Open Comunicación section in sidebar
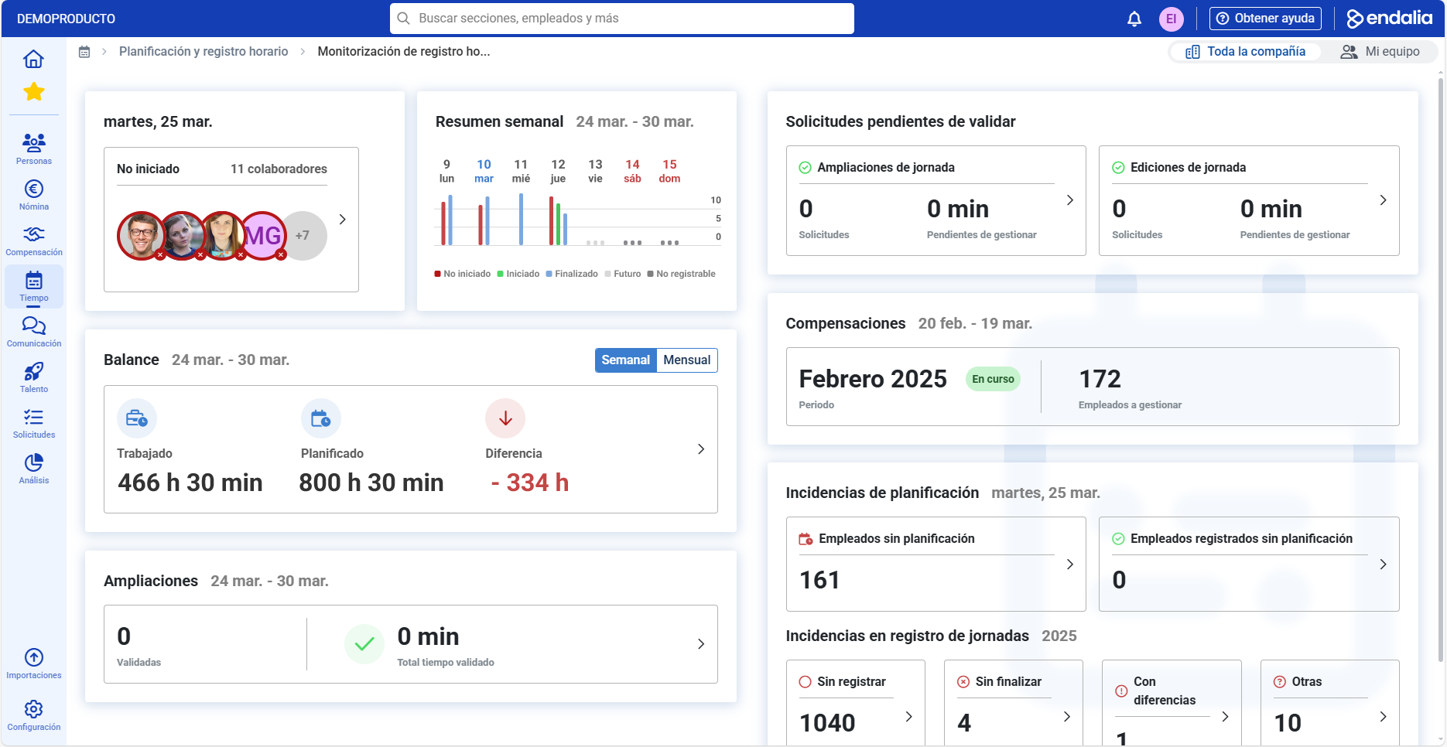Image resolution: width=1447 pixels, height=747 pixels. coord(33,332)
